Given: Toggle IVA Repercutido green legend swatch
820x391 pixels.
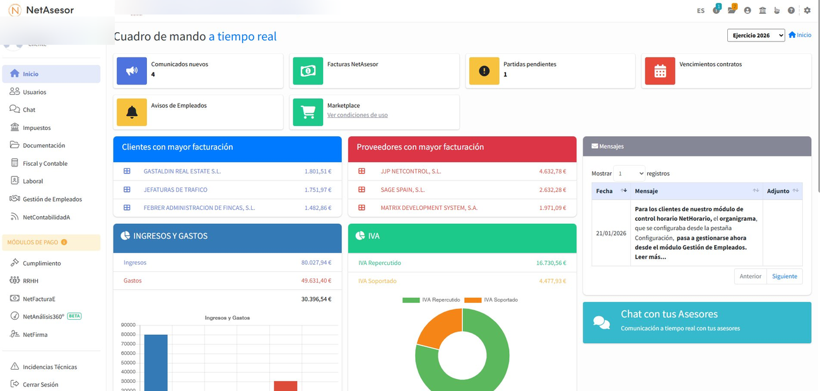Looking at the screenshot, I should (411, 300).
